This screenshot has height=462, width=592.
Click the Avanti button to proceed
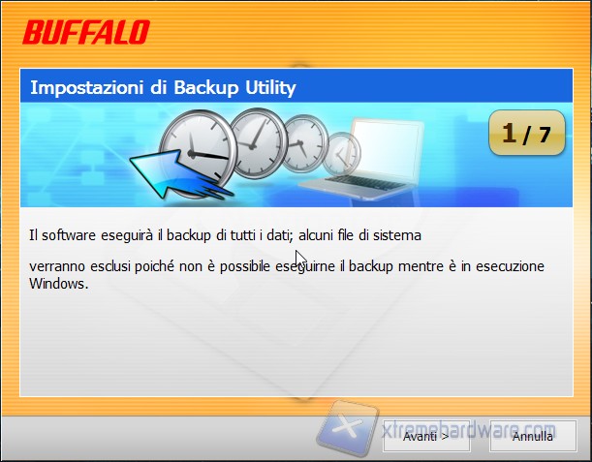click(426, 436)
